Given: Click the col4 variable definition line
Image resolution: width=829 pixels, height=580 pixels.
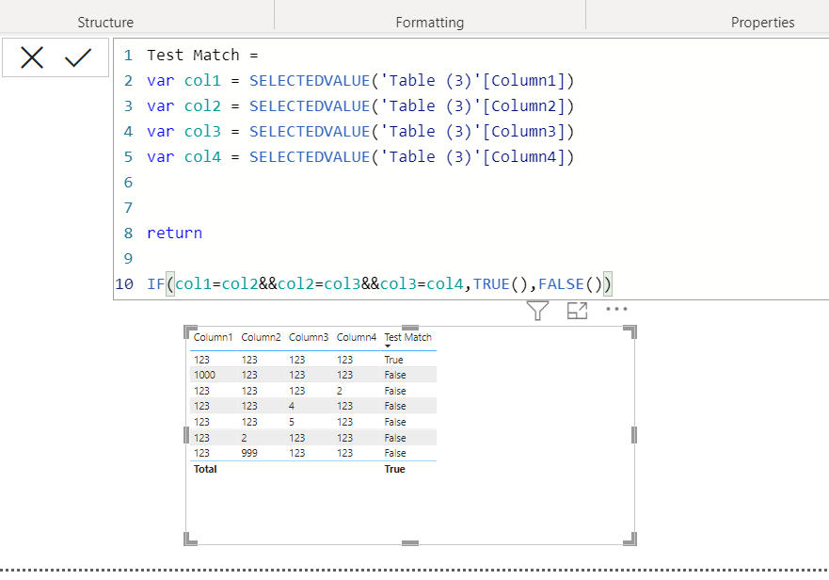Looking at the screenshot, I should click(x=360, y=156).
